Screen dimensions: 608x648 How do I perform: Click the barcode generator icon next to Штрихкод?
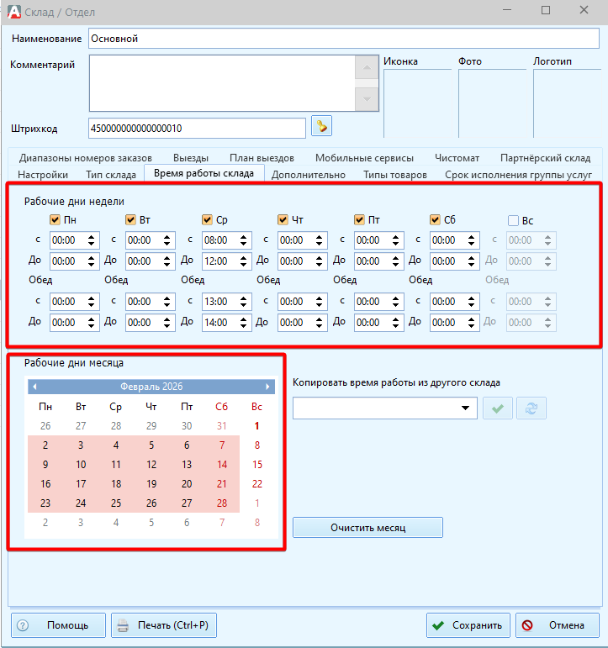(x=321, y=125)
